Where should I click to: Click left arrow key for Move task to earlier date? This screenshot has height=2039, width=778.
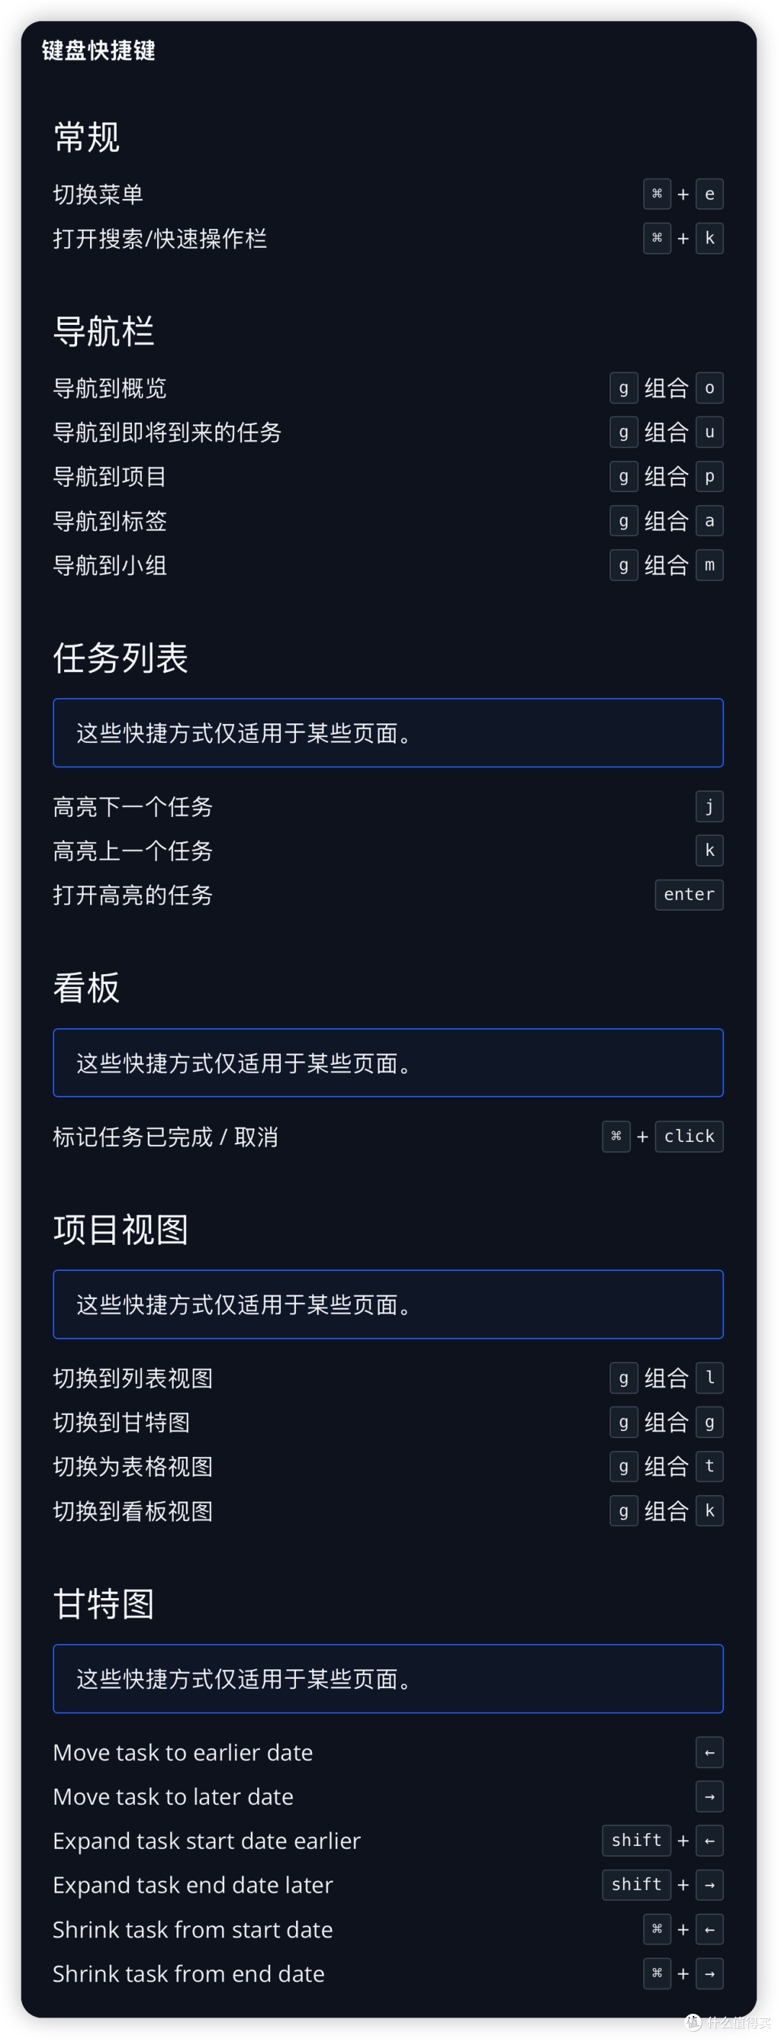click(709, 1752)
